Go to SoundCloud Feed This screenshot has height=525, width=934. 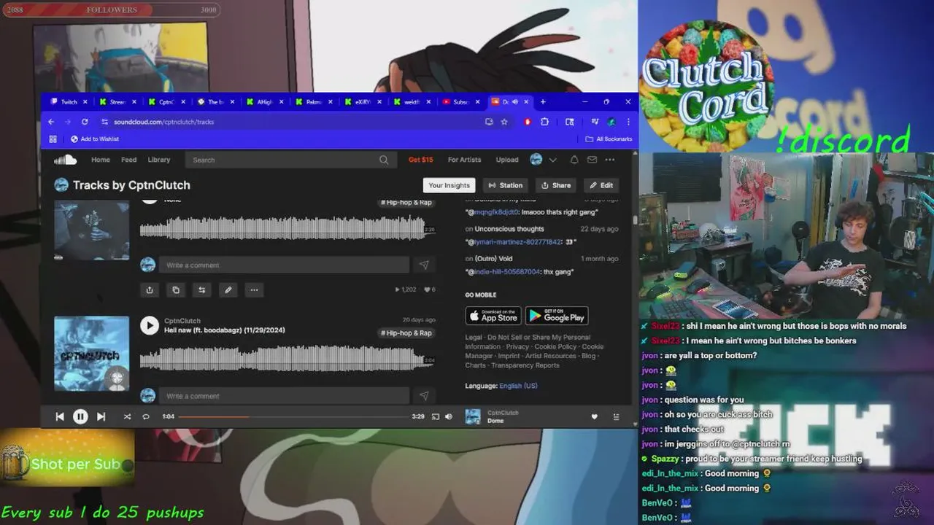pos(129,160)
